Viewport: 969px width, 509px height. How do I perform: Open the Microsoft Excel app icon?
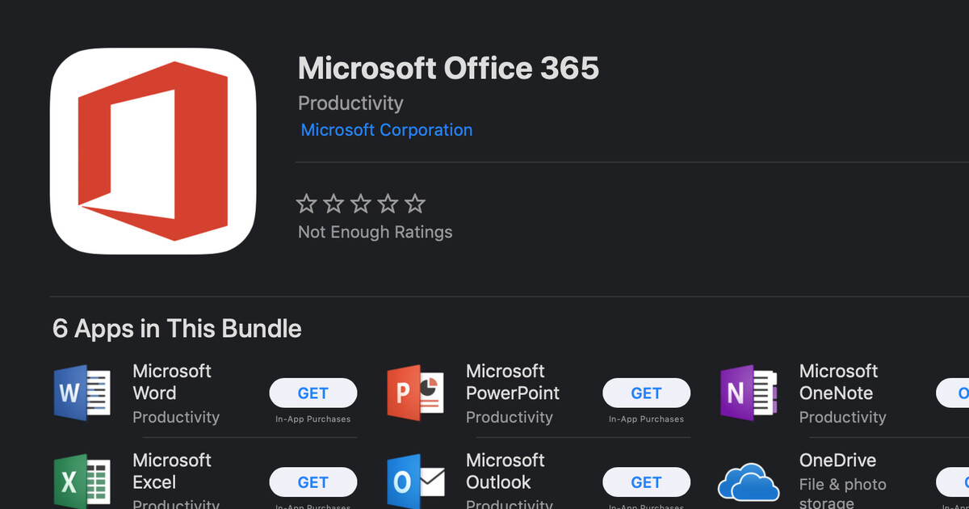(x=82, y=482)
